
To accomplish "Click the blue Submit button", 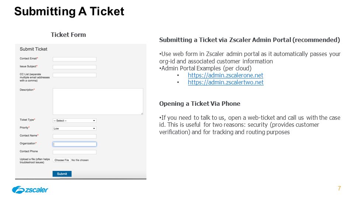I will coord(62,174).
